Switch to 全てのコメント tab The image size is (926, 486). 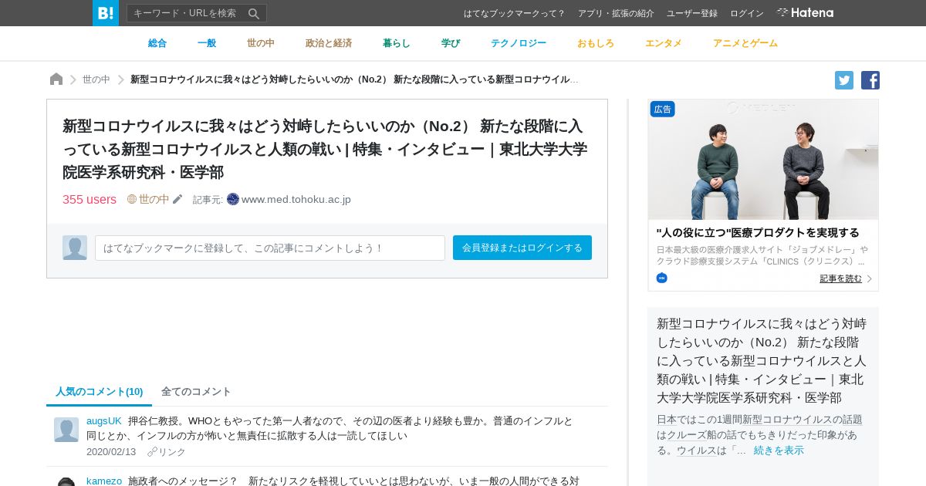pos(196,391)
